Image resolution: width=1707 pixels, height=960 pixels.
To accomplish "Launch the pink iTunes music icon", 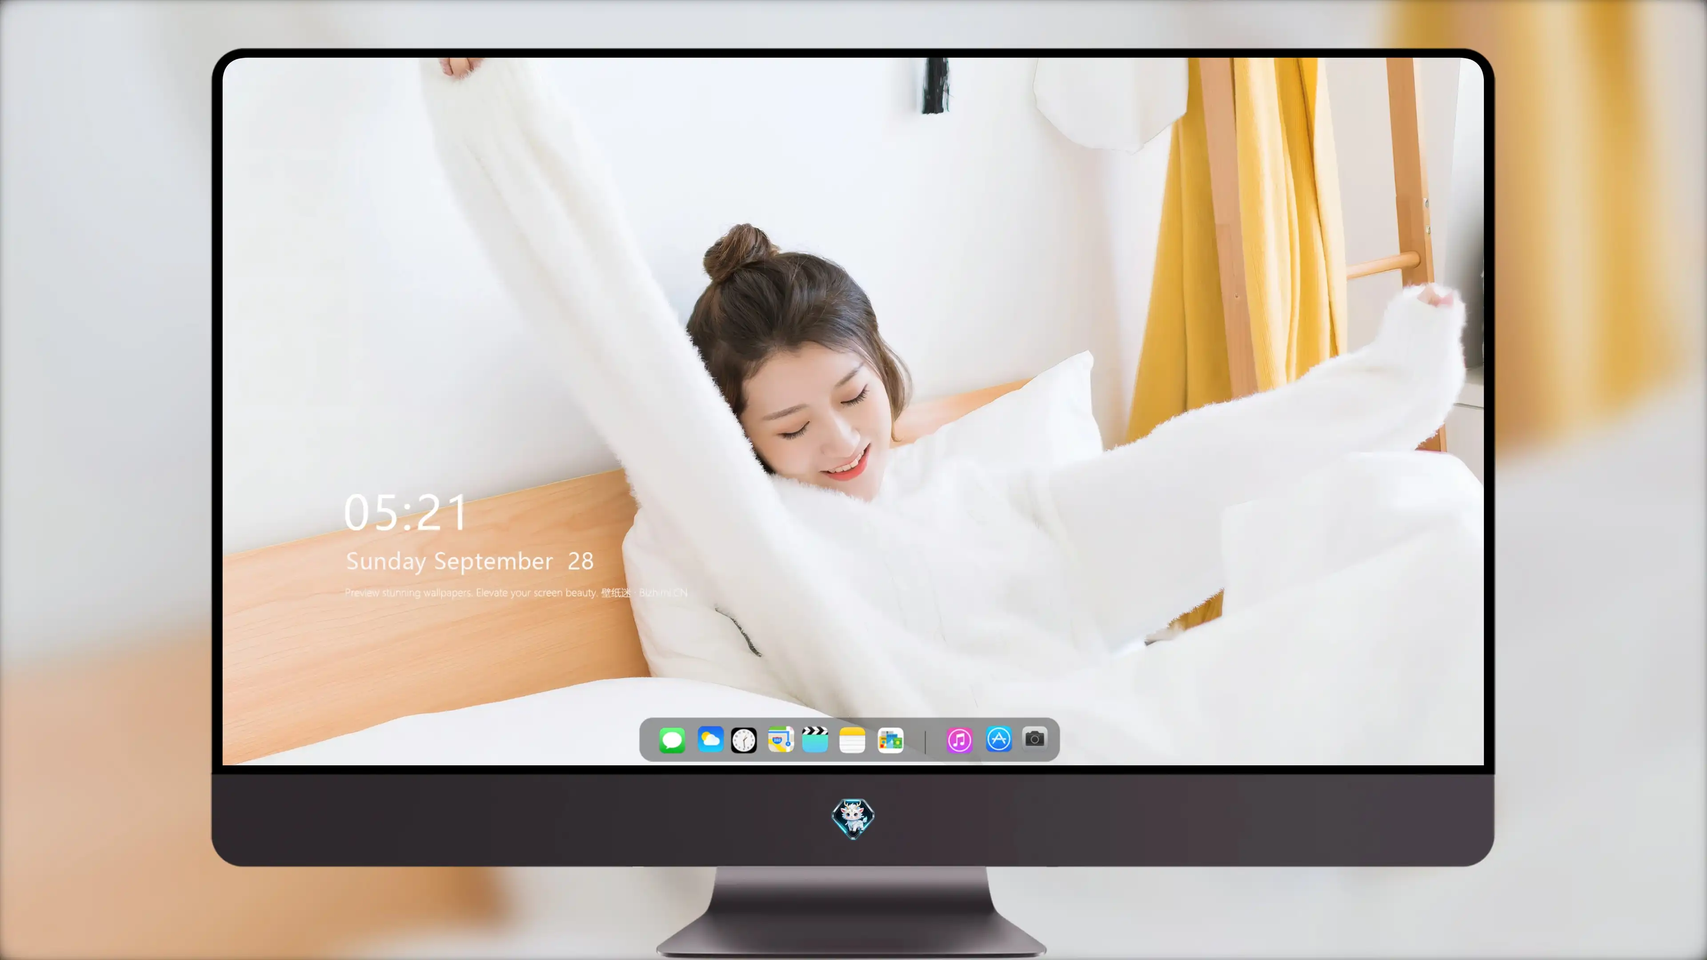I will coord(959,740).
